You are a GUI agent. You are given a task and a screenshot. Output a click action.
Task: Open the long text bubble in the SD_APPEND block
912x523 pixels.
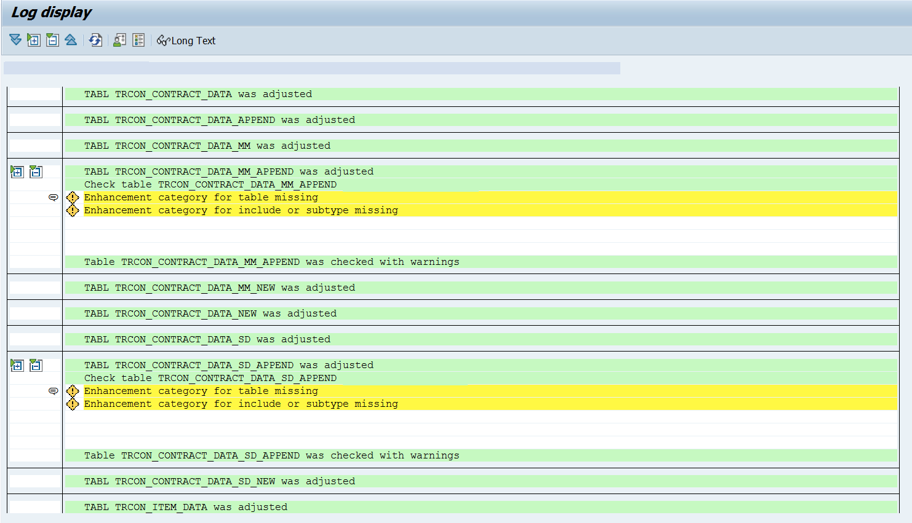(54, 391)
